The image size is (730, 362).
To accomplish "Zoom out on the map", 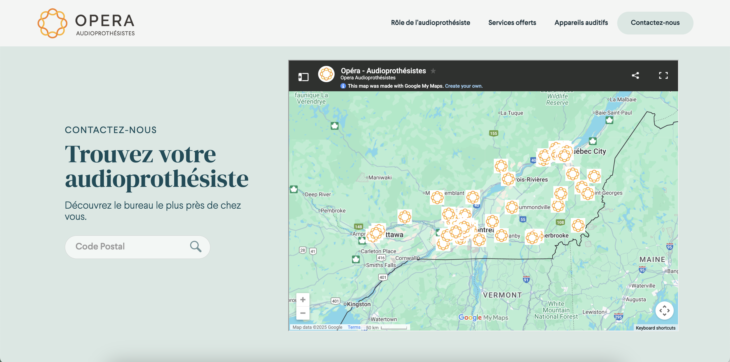I will coord(303,313).
